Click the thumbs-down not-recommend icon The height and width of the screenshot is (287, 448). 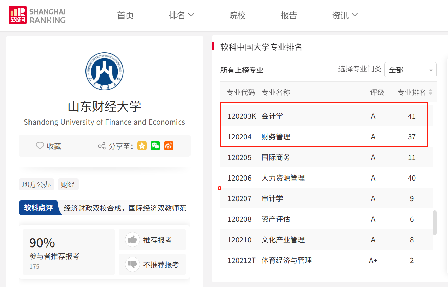tap(132, 264)
